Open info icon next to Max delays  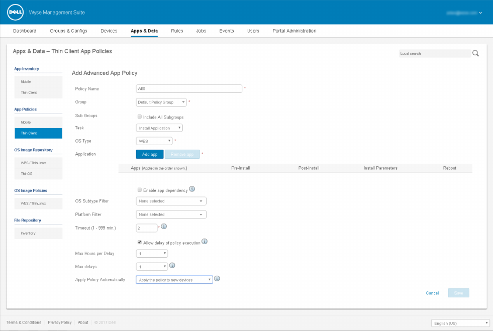click(x=172, y=265)
